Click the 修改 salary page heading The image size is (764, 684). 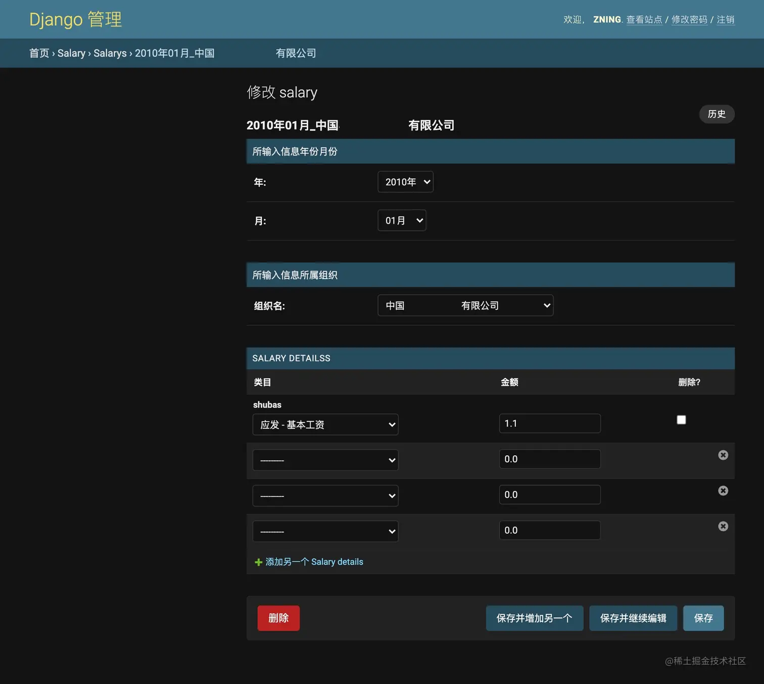coord(282,92)
